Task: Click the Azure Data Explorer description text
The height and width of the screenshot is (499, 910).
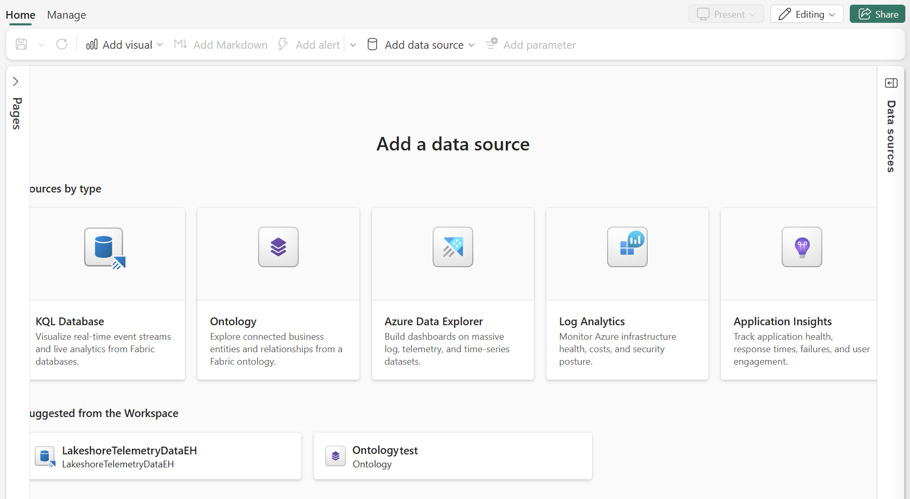Action: coord(447,349)
